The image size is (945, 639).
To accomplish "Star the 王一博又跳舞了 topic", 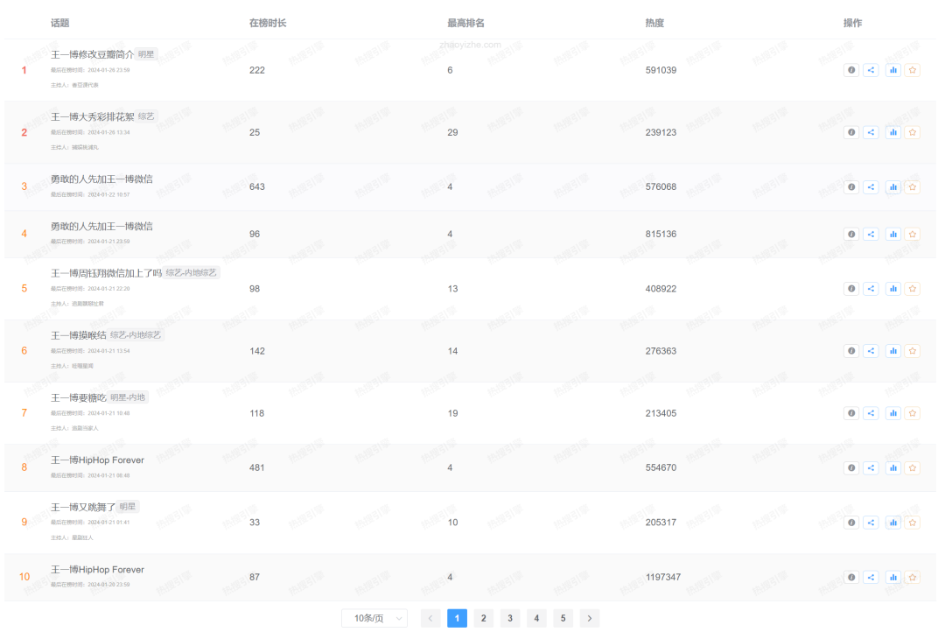I will 913,523.
